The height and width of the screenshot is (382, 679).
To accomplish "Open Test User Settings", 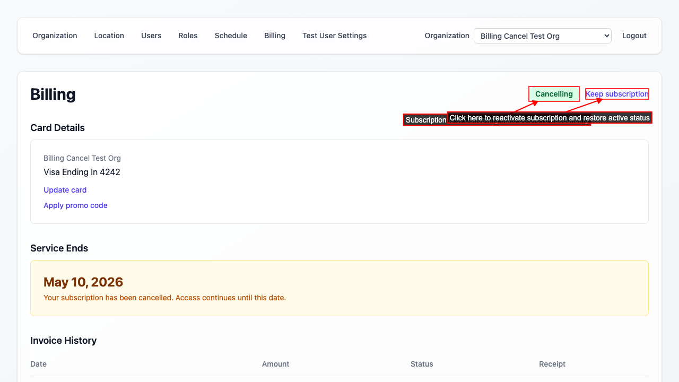I will (x=334, y=36).
